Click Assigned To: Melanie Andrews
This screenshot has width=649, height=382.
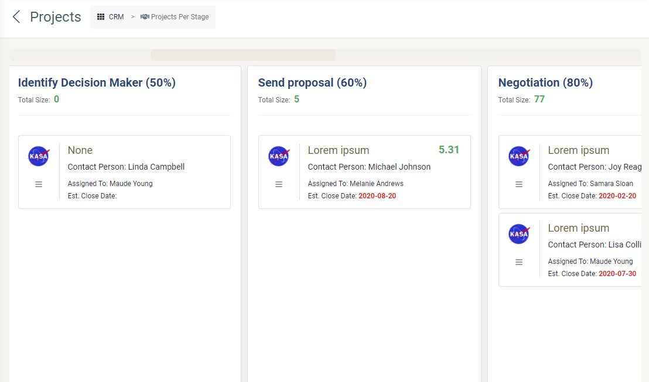(x=356, y=184)
